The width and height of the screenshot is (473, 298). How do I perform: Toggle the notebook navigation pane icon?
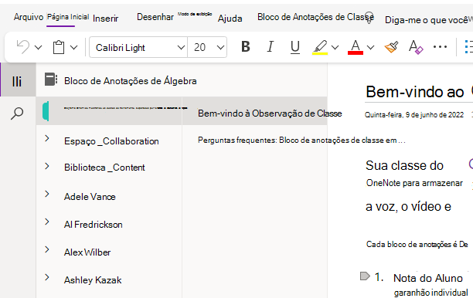click(17, 81)
